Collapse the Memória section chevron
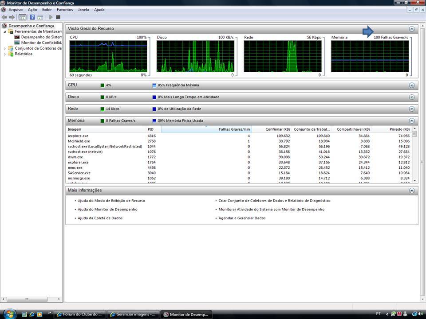426x319 pixels. tap(412, 121)
